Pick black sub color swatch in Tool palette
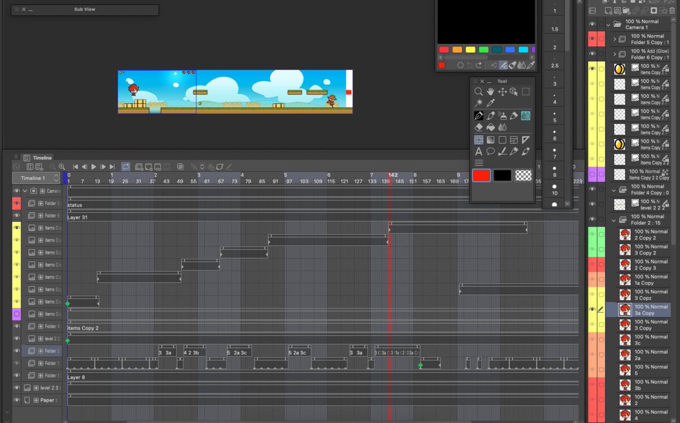Screen dimensions: 680x423 tap(502, 176)
